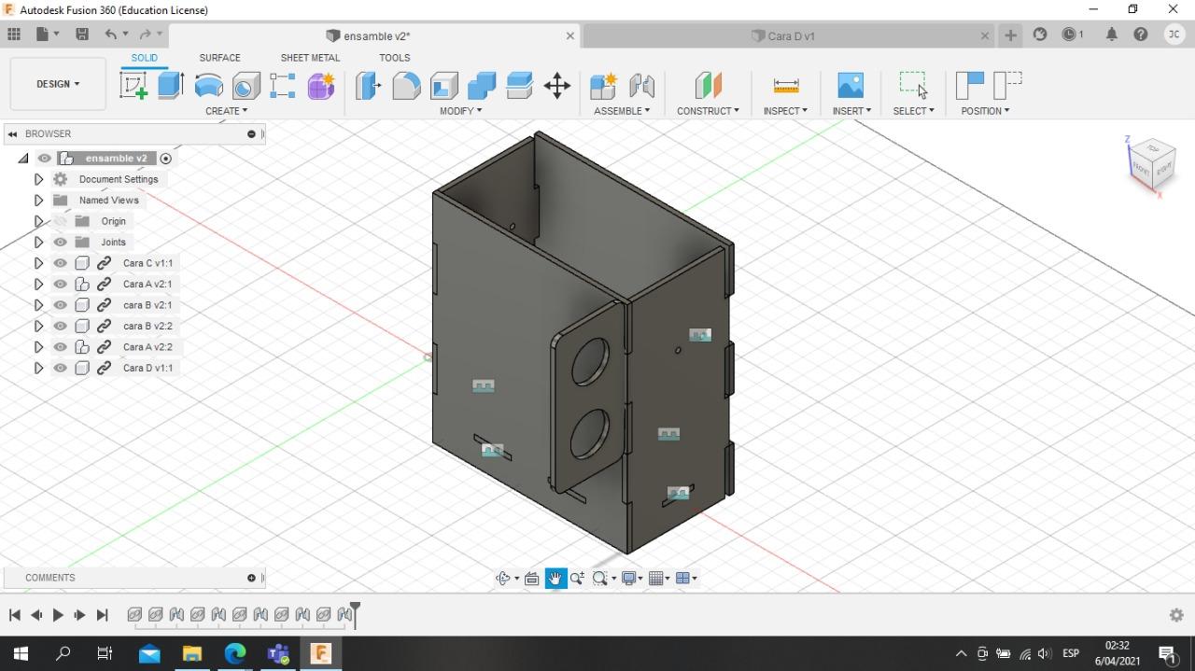The width and height of the screenshot is (1195, 671).
Task: Select the Combine tool
Action: click(x=482, y=86)
